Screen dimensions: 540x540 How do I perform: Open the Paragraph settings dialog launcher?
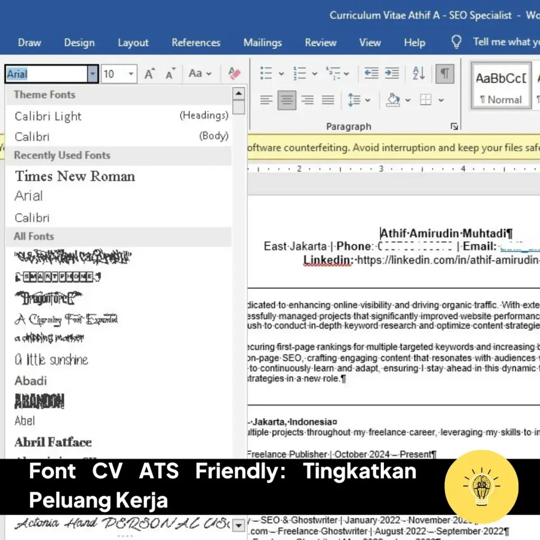pos(454,126)
